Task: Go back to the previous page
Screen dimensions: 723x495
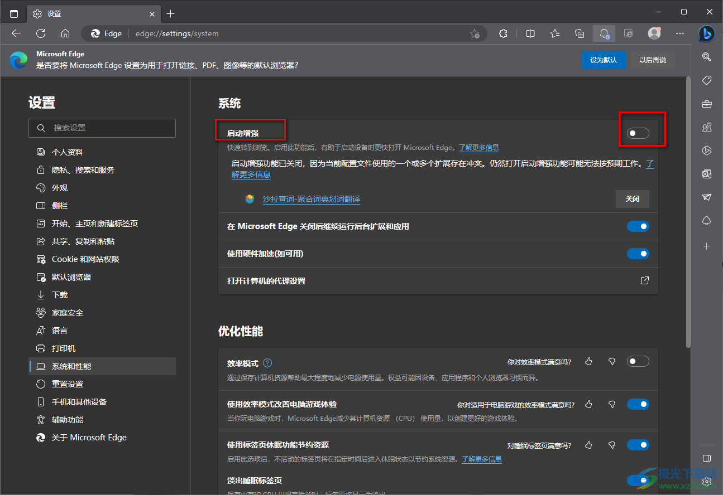Action: pyautogui.click(x=16, y=33)
